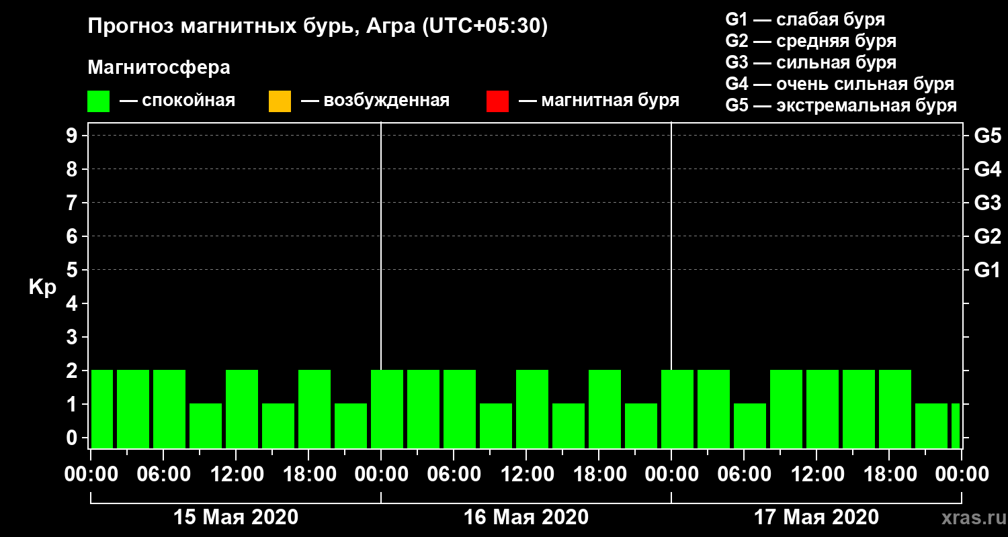The image size is (1008, 537).
Task: Click the '15 Мая 2020' date label
Action: [236, 517]
